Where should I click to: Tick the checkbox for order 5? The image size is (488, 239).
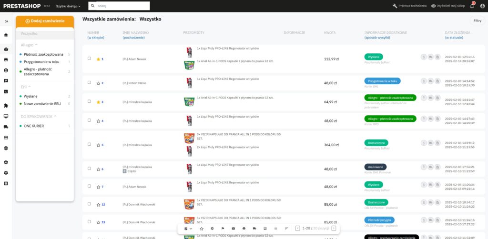pos(89,145)
